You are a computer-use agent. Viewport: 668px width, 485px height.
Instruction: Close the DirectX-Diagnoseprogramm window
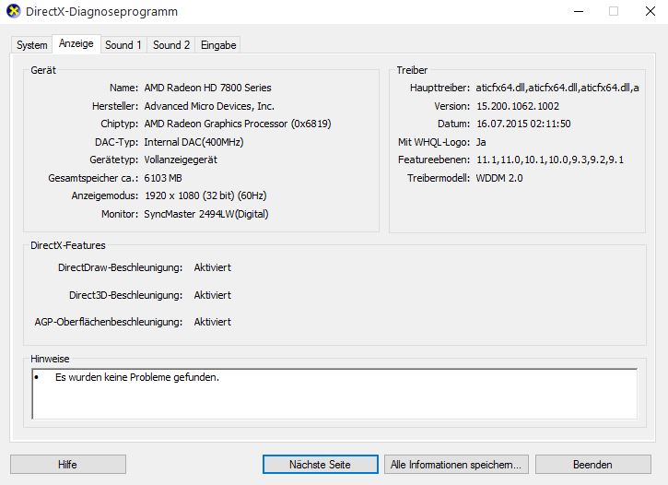coord(650,11)
